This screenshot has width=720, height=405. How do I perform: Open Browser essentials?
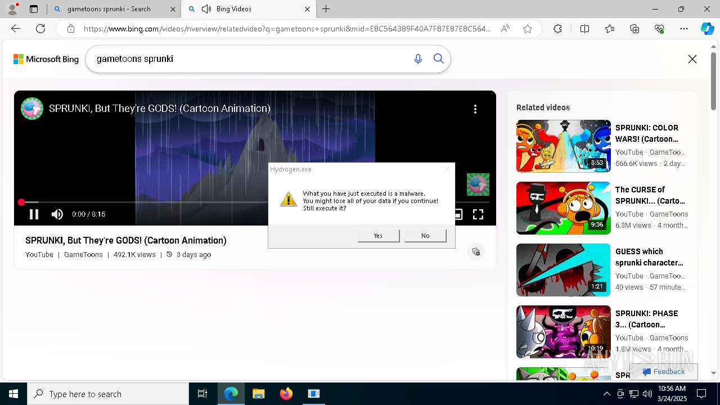click(x=659, y=29)
